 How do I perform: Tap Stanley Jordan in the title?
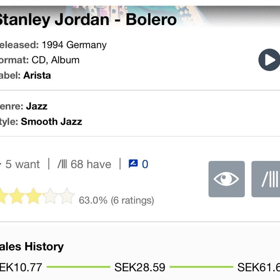(54, 20)
